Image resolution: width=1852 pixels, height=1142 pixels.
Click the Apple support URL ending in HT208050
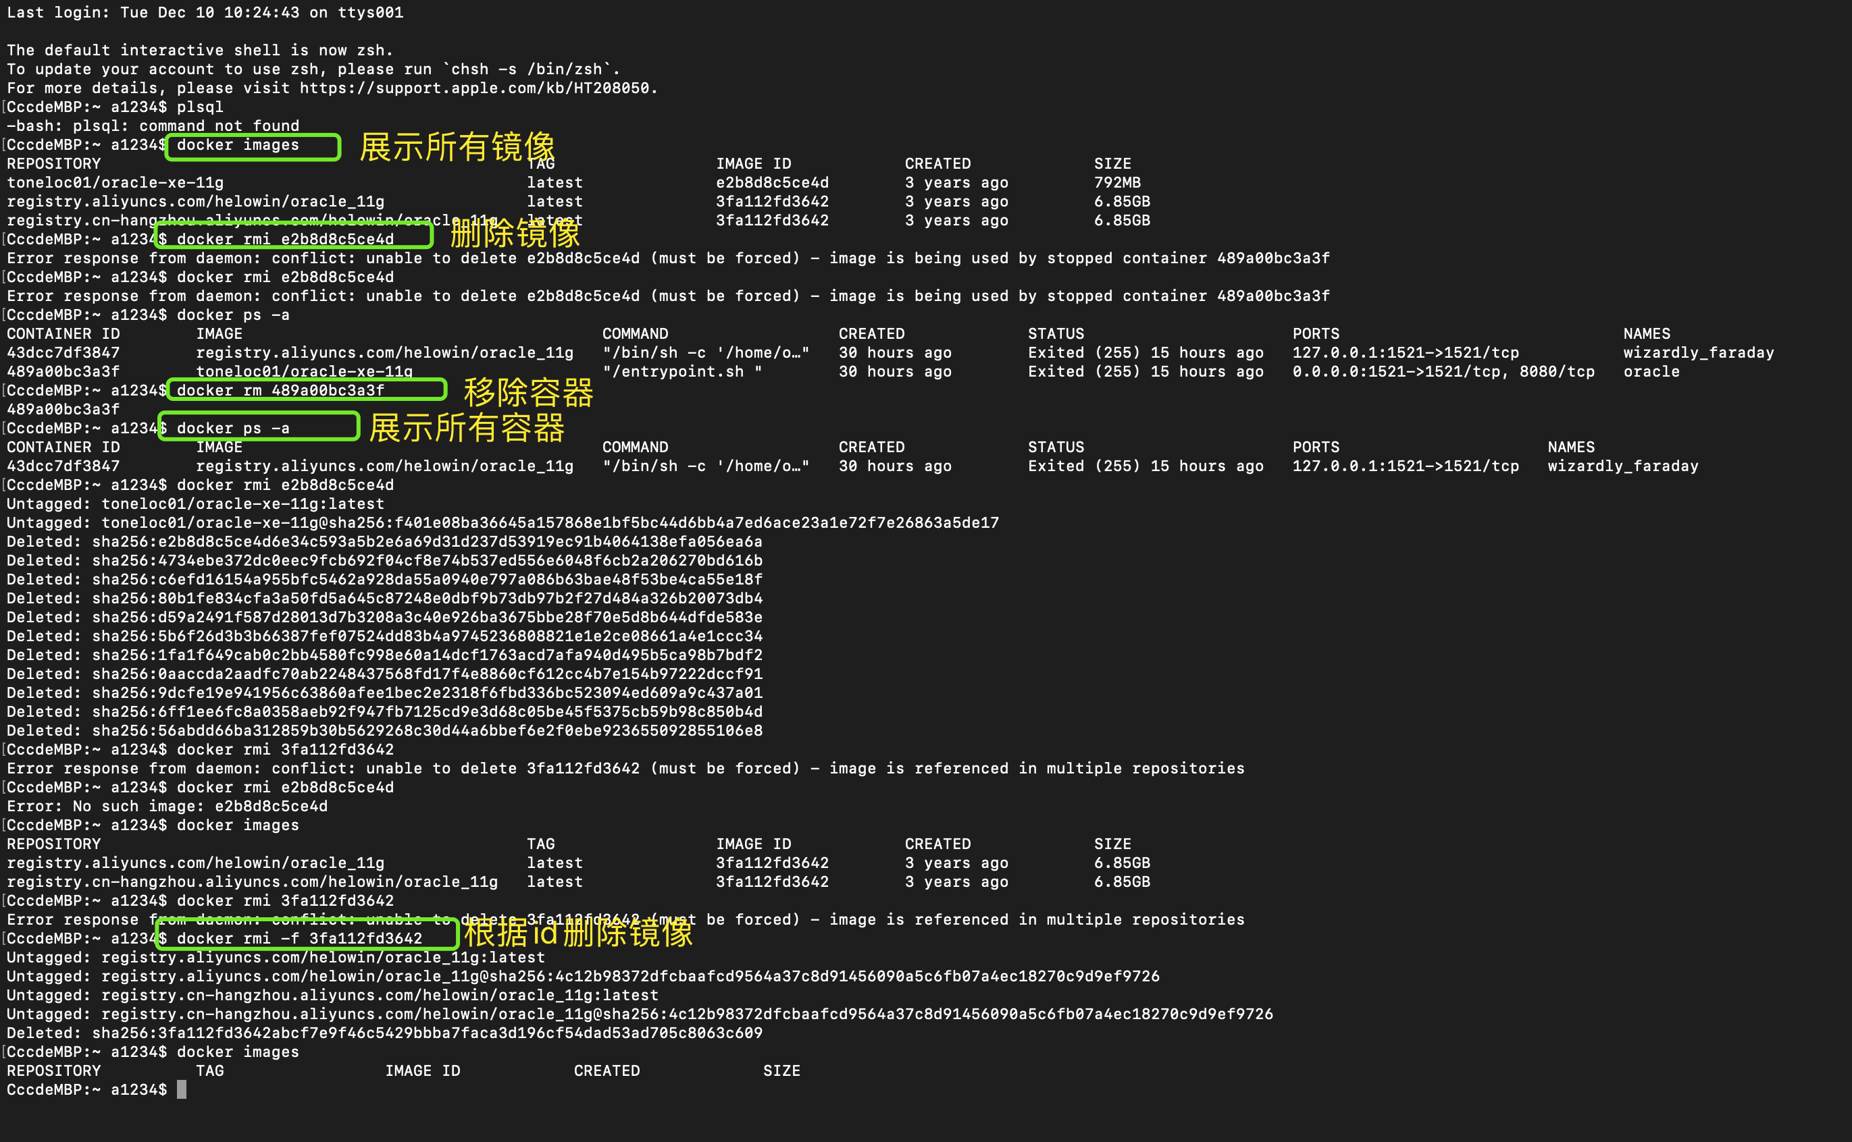(473, 88)
